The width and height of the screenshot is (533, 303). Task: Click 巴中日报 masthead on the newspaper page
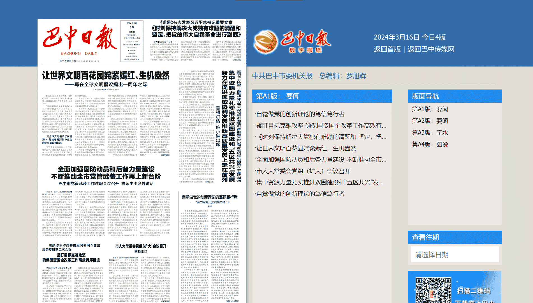tap(80, 39)
